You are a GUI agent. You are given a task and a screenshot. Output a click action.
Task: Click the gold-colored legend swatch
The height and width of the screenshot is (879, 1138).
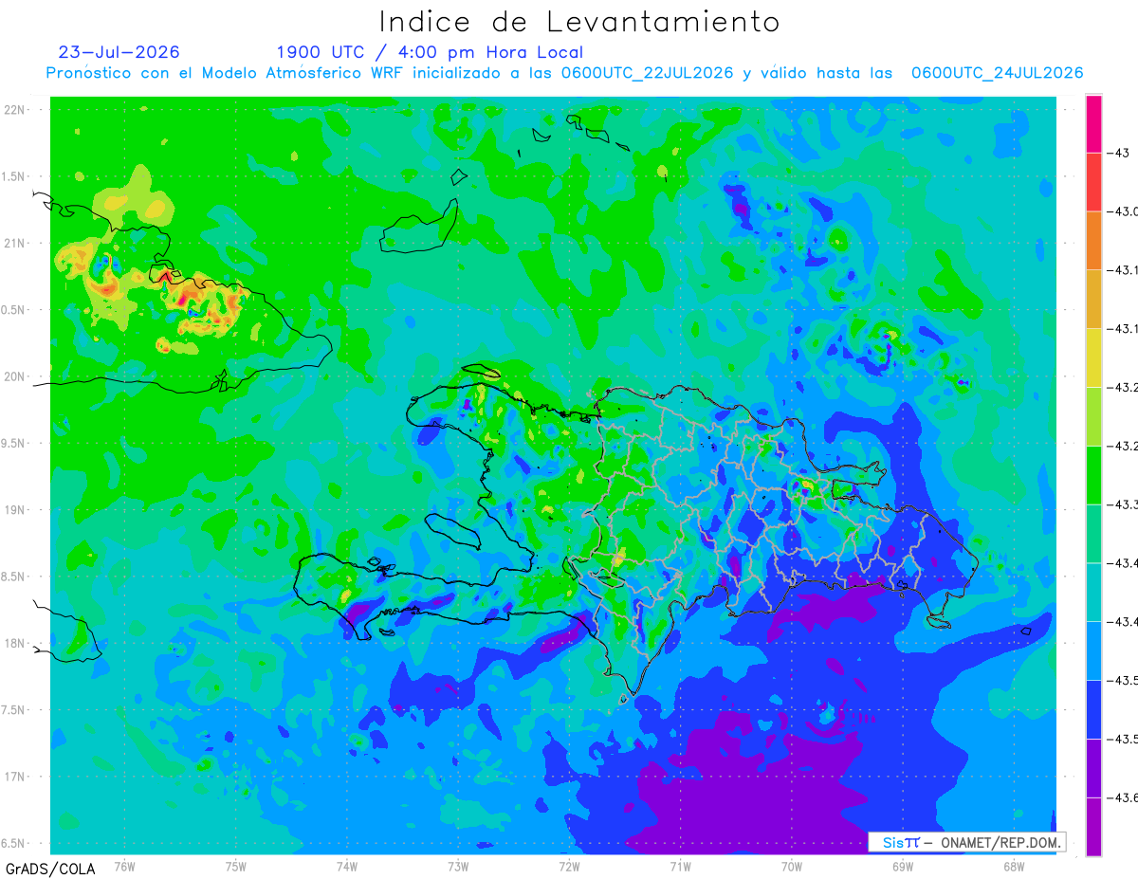point(1093,299)
